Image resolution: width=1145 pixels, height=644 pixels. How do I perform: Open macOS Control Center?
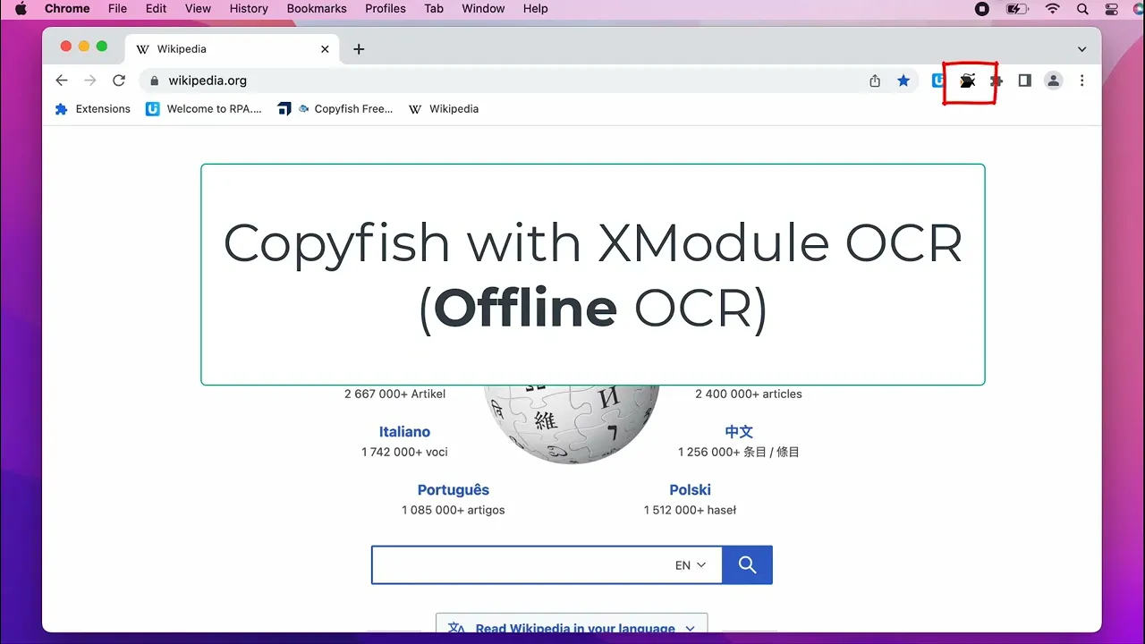tap(1112, 9)
